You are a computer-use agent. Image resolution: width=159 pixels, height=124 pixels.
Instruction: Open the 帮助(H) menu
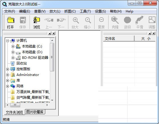116,11
